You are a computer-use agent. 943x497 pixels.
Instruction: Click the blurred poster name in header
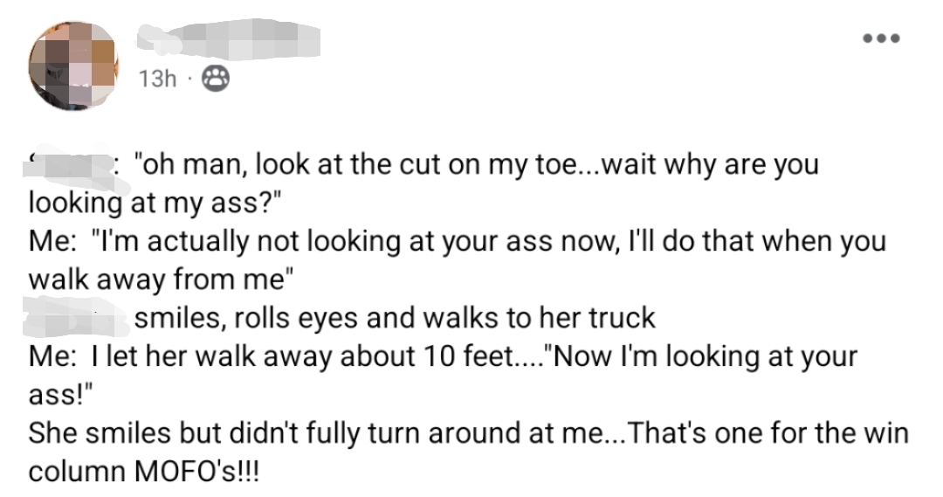tap(229, 38)
